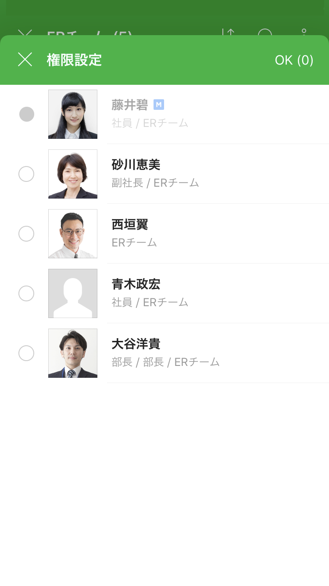Tap the 副社長 / ERチーム subtitle
This screenshot has height=586, width=329.
point(155,183)
